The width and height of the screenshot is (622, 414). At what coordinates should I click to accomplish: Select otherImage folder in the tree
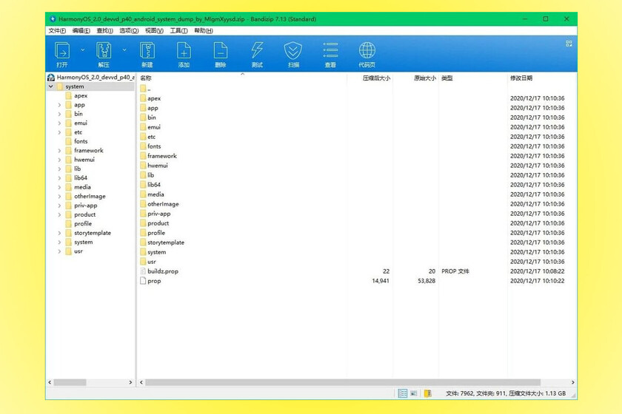coord(90,196)
